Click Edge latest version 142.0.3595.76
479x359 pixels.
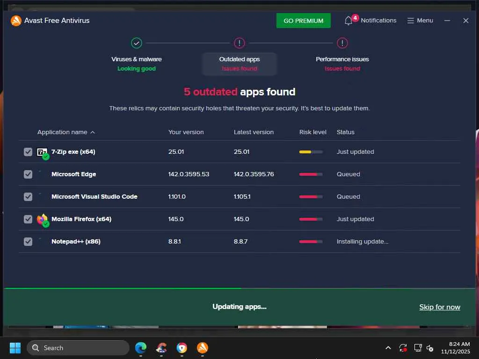pyautogui.click(x=254, y=174)
